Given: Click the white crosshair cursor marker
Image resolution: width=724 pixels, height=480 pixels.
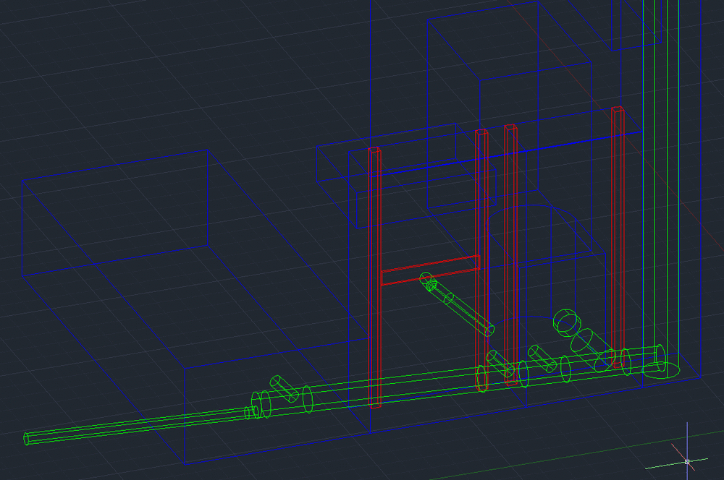Looking at the screenshot, I should (x=687, y=460).
